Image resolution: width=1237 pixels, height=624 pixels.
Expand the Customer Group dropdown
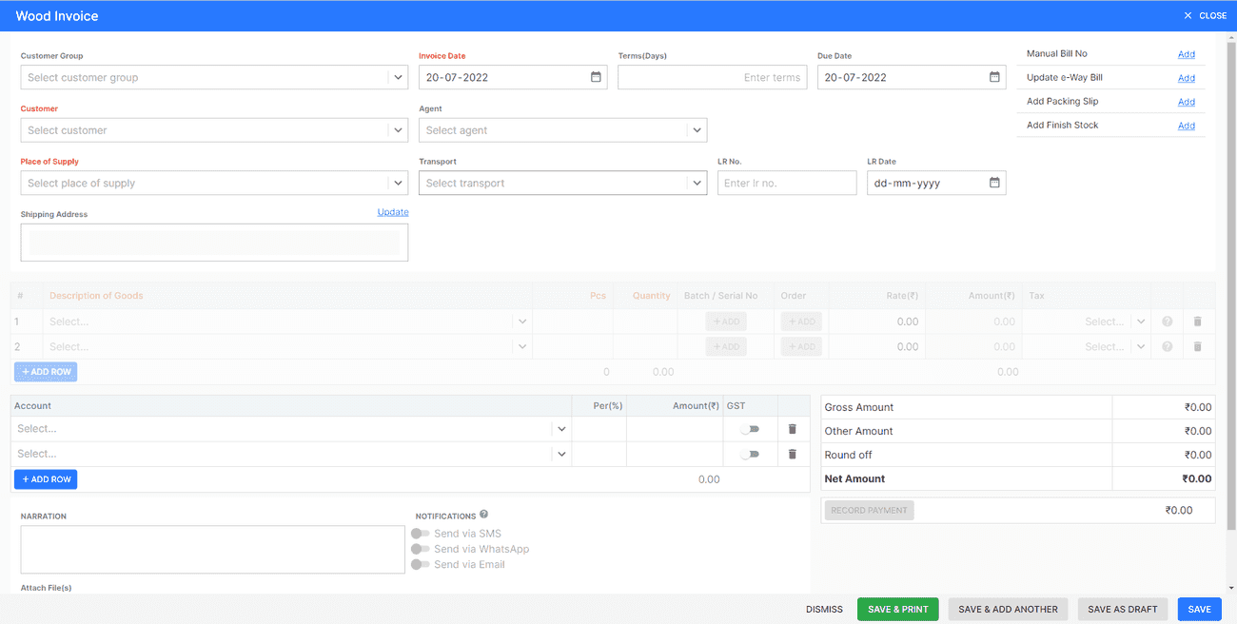(398, 77)
